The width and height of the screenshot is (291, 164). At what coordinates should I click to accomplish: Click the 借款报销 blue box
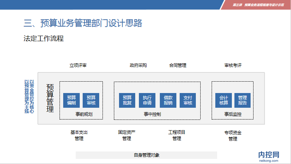[168, 100]
